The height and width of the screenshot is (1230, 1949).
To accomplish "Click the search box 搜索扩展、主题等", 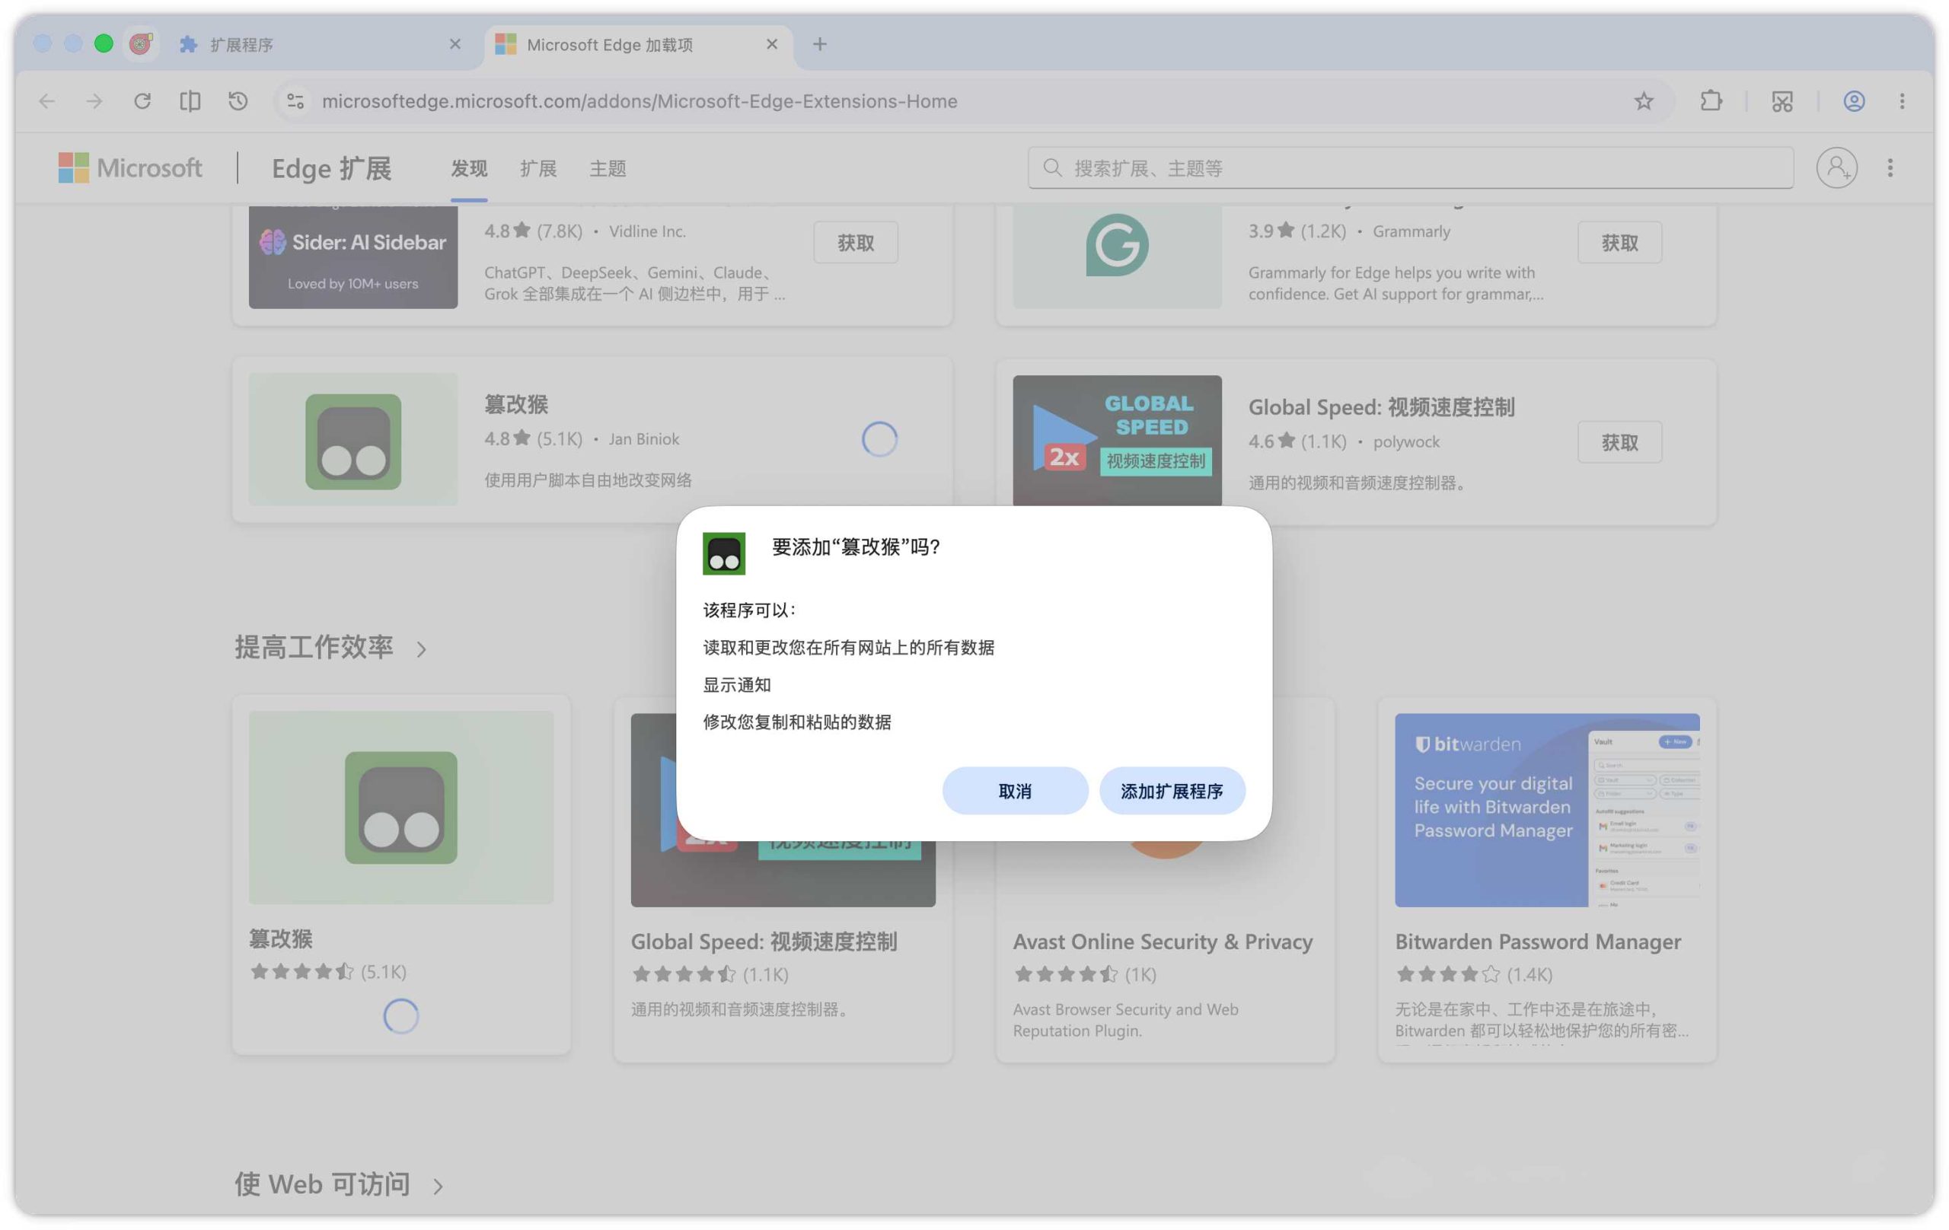I will point(1410,167).
